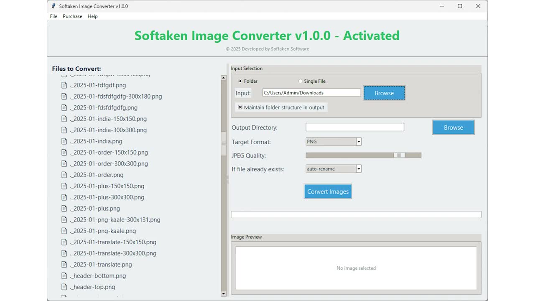The image size is (535, 301).
Task: Open the Purchase menu
Action: 72,16
